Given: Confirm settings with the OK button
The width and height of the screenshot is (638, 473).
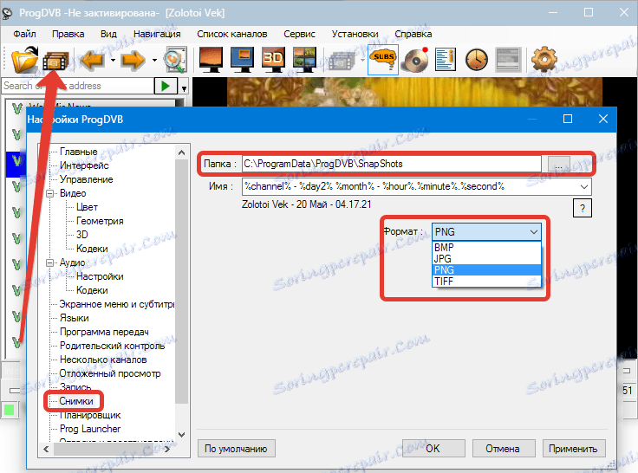Looking at the screenshot, I should [433, 449].
